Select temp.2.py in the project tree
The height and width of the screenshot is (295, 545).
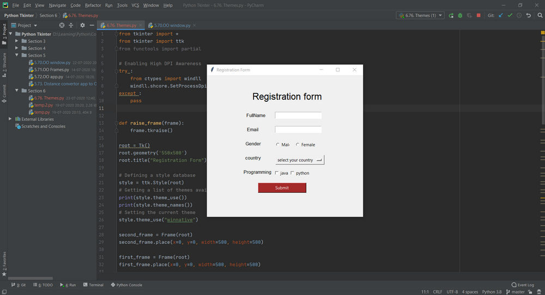click(44, 105)
